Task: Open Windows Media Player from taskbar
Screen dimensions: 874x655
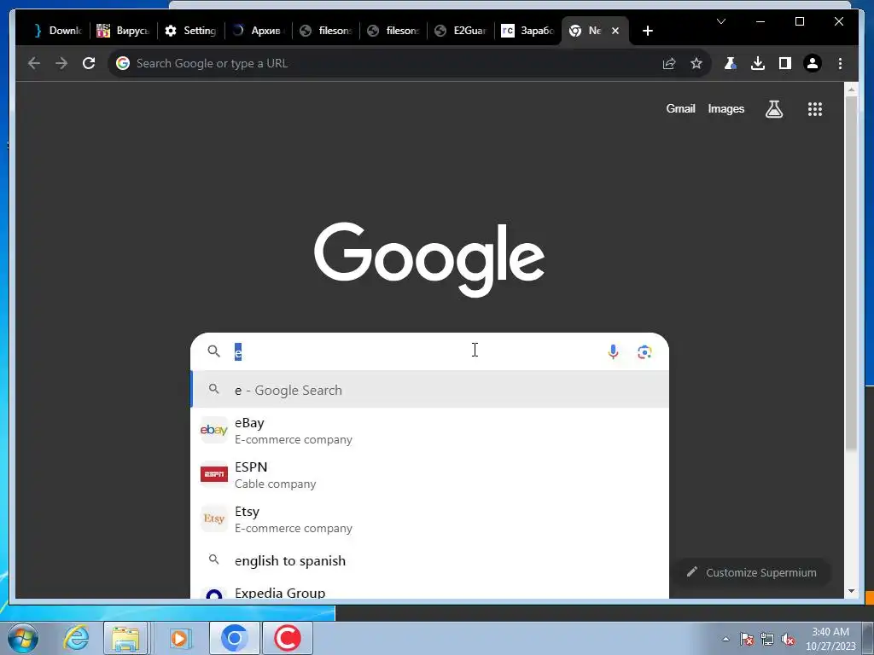Action: coord(180,638)
